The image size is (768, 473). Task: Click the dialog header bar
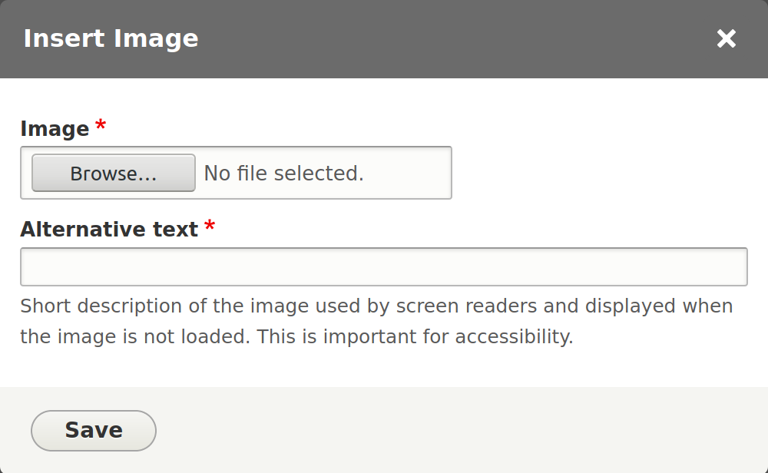[384, 38]
